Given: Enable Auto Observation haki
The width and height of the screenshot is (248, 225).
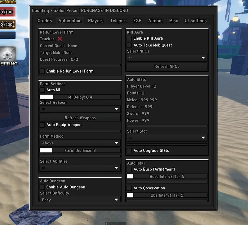Looking at the screenshot, I should [129, 188].
